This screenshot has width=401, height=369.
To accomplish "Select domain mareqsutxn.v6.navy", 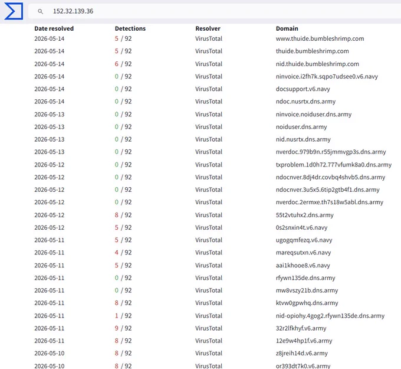I will coord(303,253).
